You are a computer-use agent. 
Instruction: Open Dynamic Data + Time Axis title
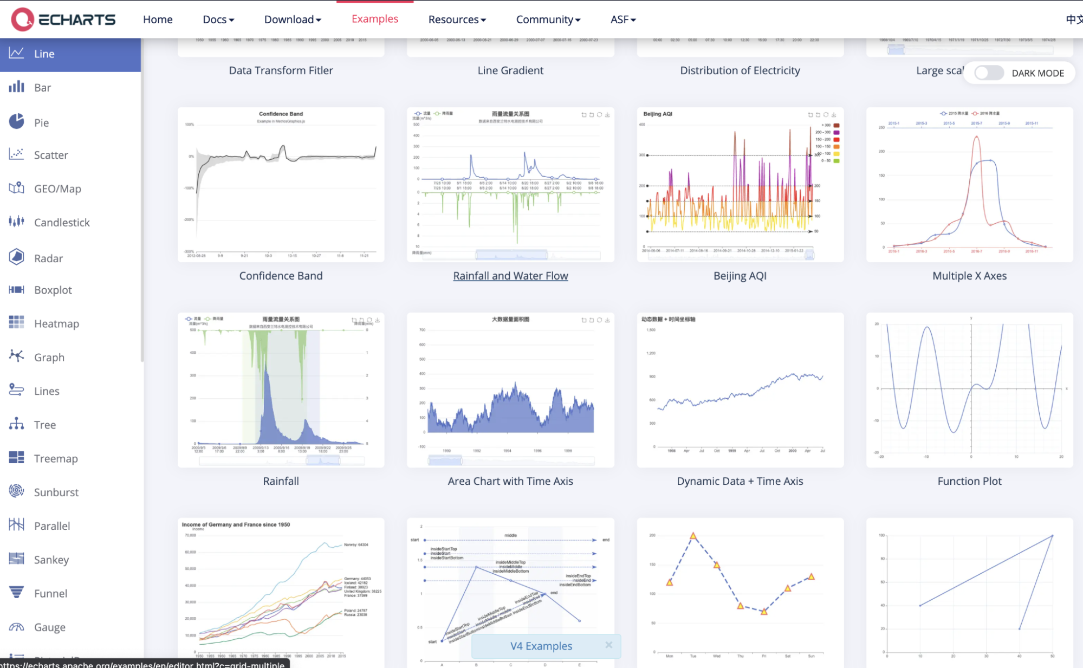click(740, 481)
